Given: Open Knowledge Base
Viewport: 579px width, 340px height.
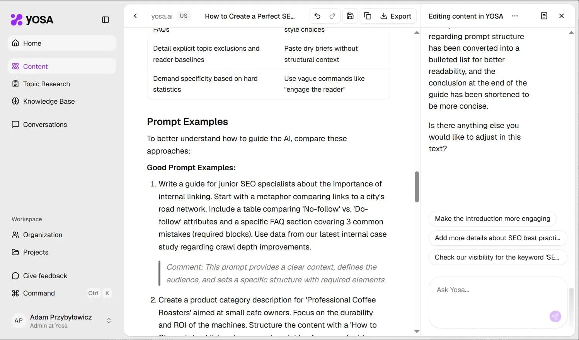Looking at the screenshot, I should click(62, 101).
